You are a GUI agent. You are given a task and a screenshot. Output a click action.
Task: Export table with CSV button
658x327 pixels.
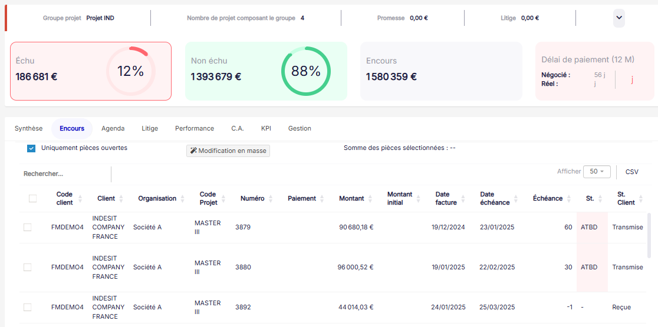(x=631, y=172)
